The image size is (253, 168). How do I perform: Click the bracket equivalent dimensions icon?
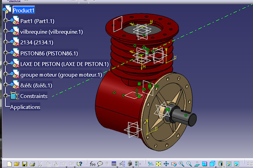[x=138, y=164]
